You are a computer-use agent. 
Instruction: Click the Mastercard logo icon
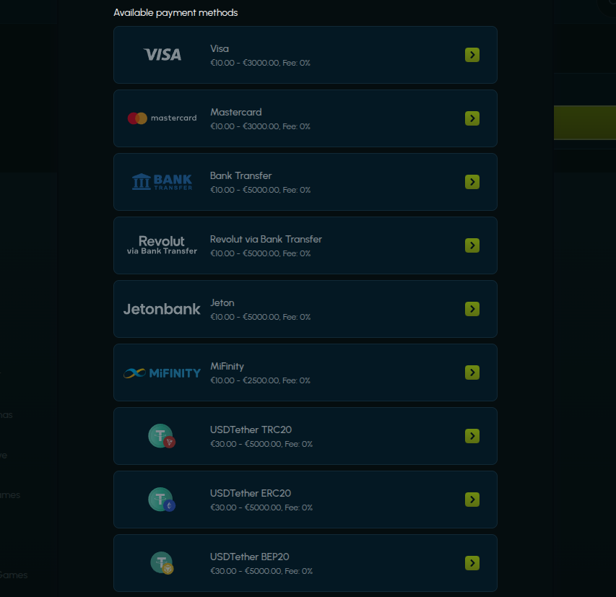coord(162,118)
